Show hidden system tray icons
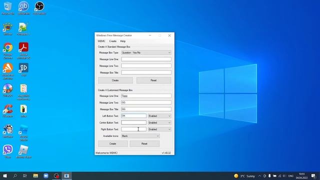The height and width of the screenshot is (180, 320). tap(259, 176)
